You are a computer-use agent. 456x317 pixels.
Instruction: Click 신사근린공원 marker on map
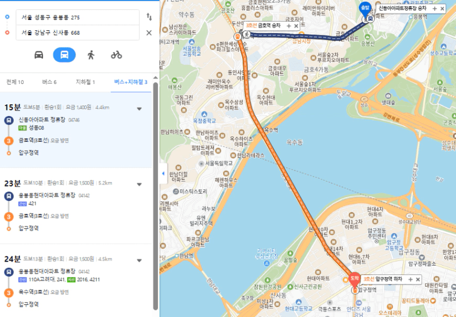click(x=290, y=287)
